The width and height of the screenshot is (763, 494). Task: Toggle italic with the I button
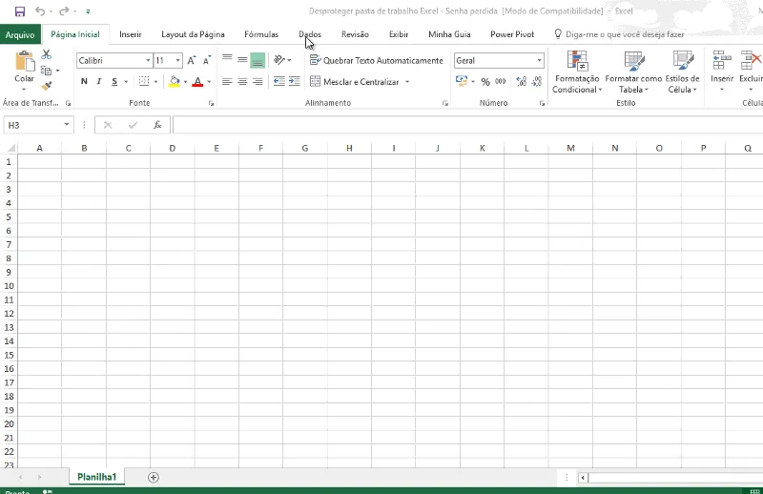pos(99,81)
